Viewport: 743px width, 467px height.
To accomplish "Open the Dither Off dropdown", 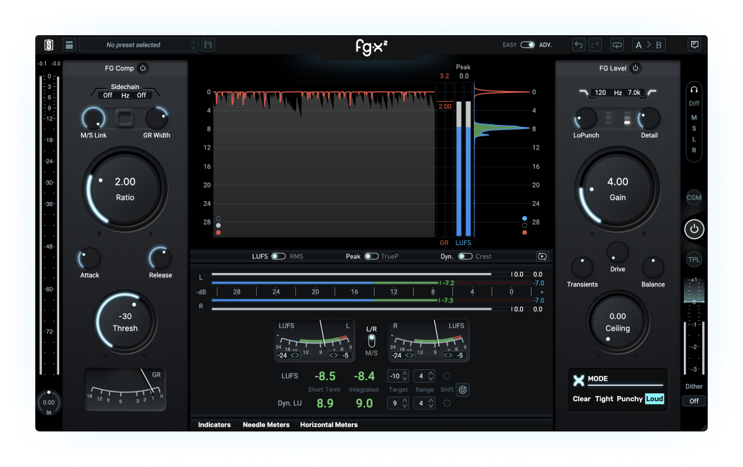I will click(694, 401).
